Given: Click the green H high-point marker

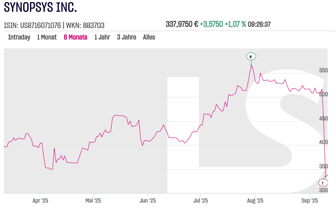Looking at the screenshot, I should click(251, 56).
